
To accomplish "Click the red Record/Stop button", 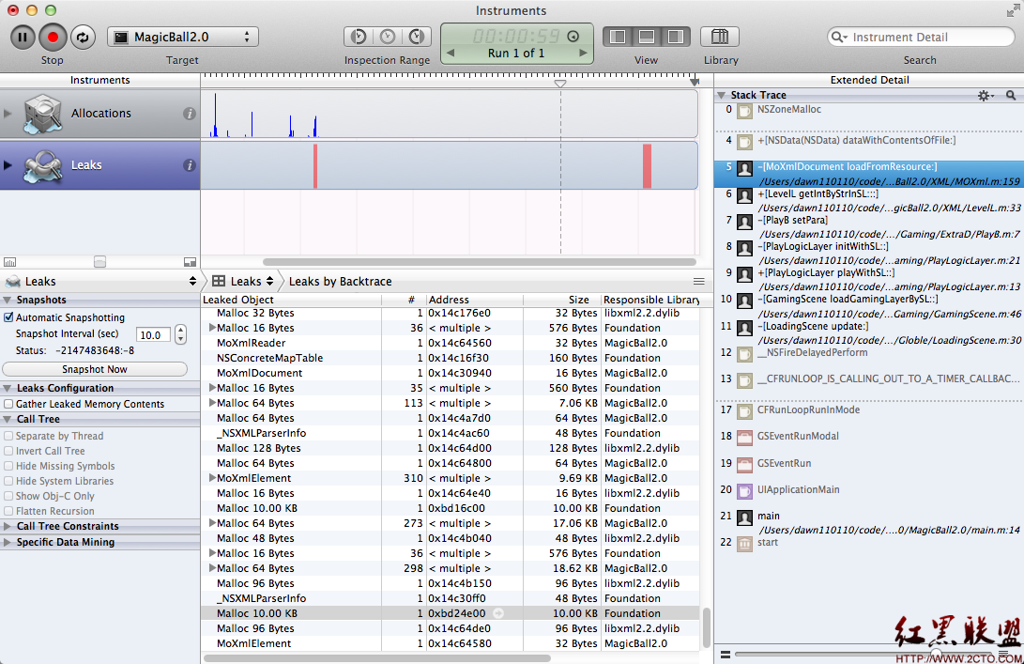I will (53, 37).
